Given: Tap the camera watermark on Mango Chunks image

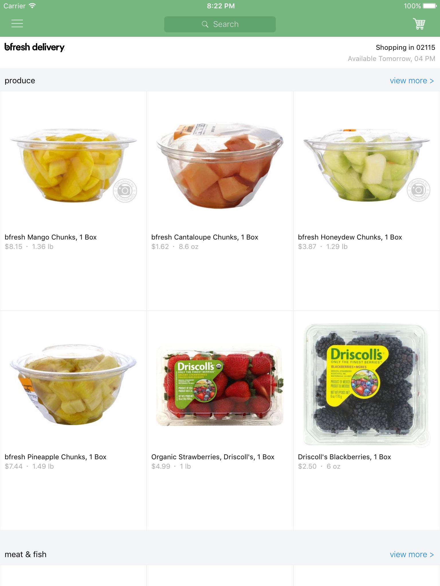Looking at the screenshot, I should (125, 191).
